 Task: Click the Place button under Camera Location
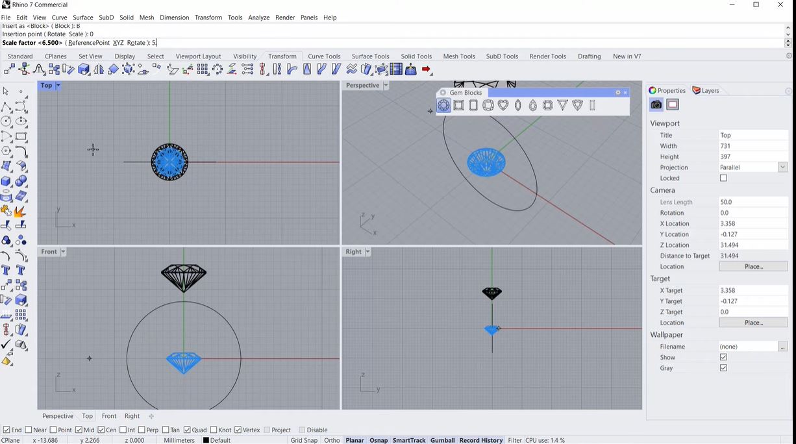pos(752,266)
